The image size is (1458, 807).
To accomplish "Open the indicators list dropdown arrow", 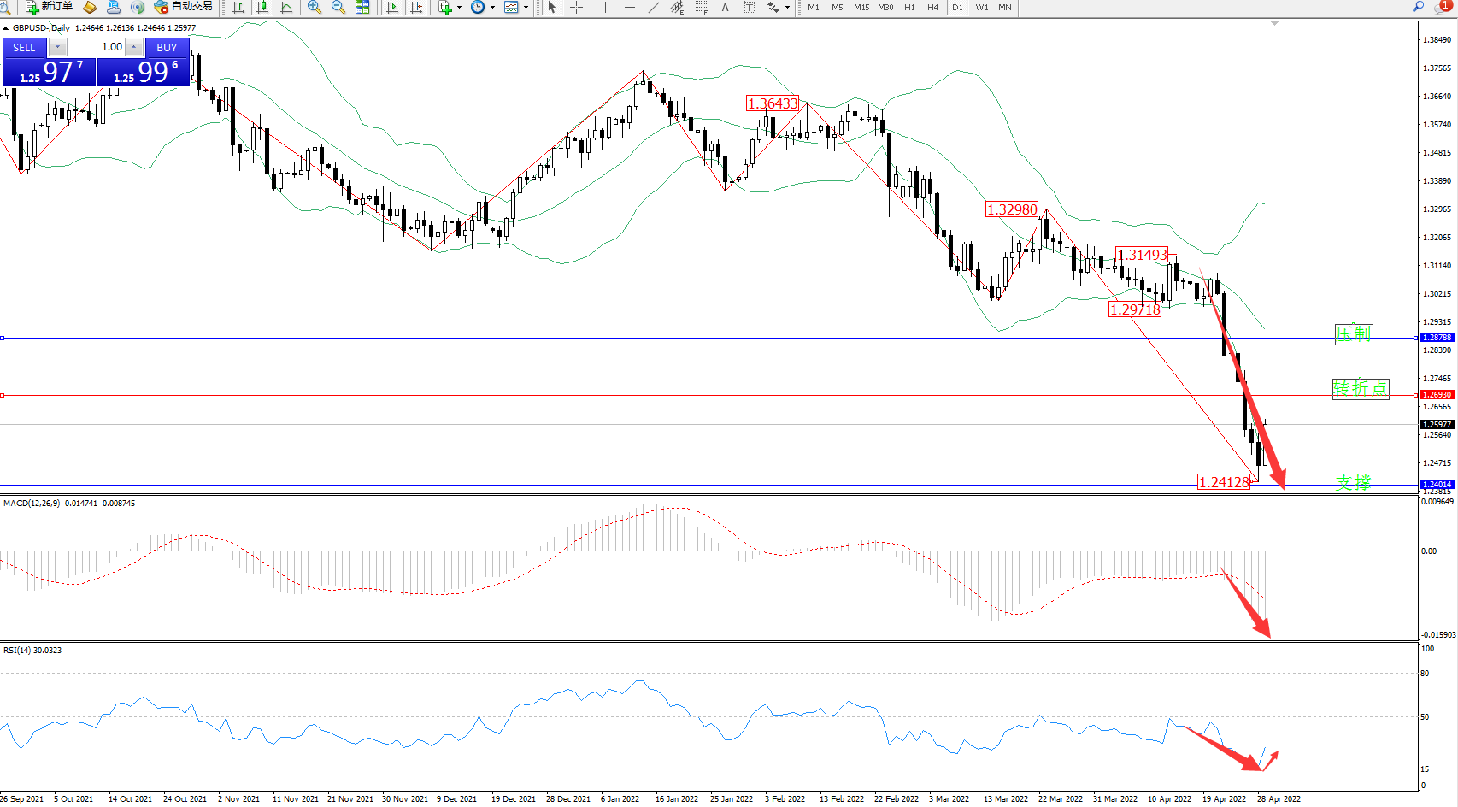I will point(460,7).
